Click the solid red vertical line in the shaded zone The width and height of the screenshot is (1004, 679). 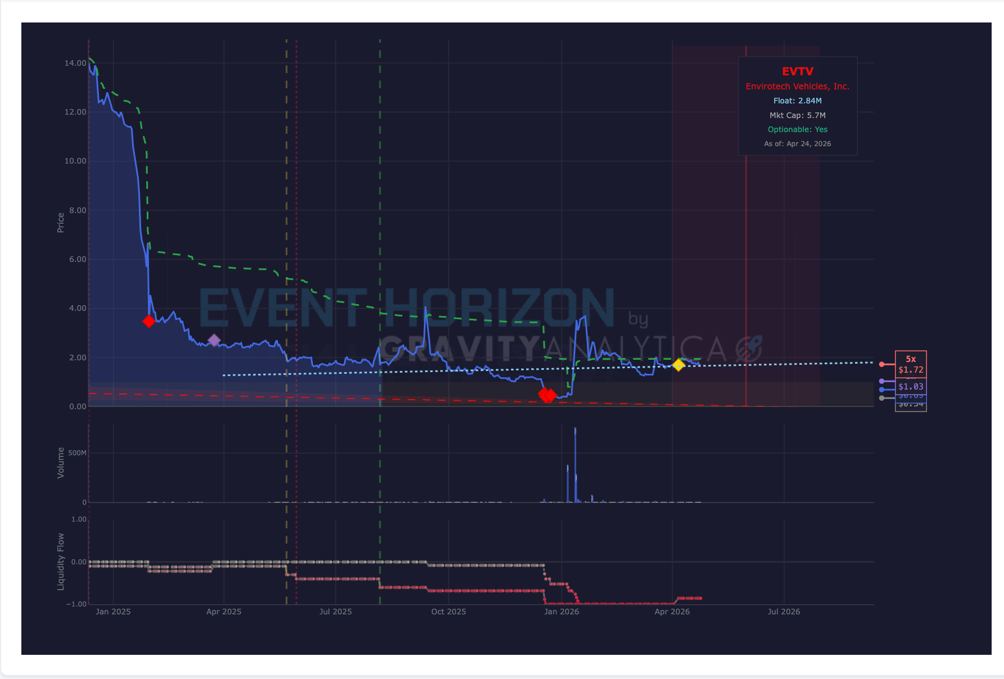pos(746,225)
